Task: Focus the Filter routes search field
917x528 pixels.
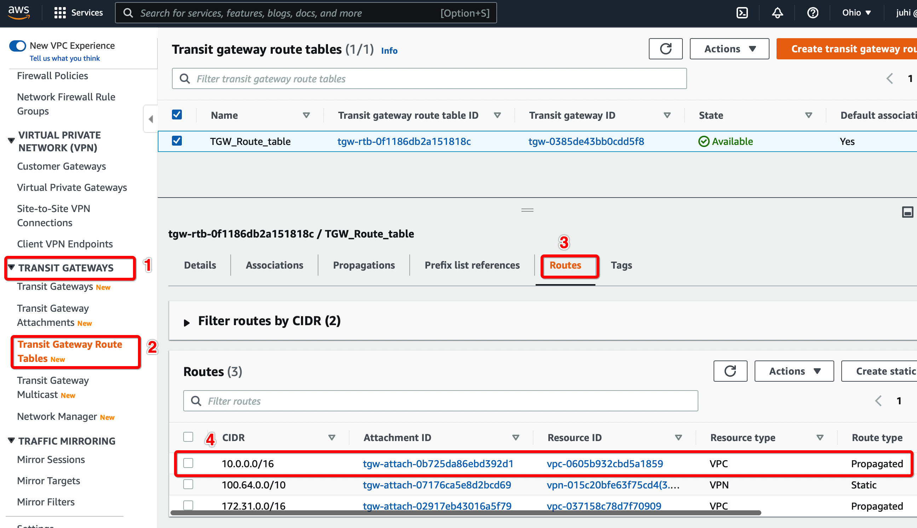Action: coord(440,401)
